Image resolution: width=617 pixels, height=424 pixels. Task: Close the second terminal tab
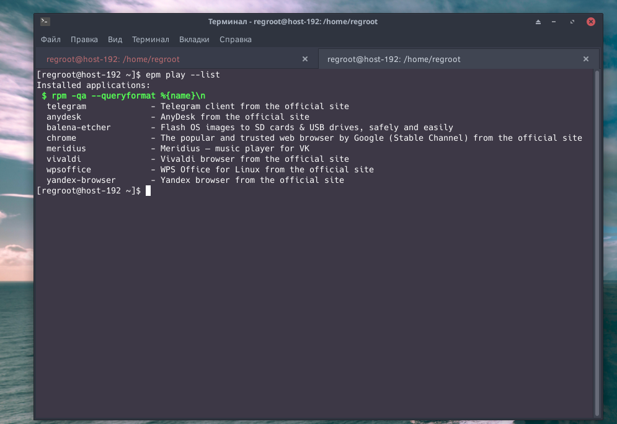pos(586,59)
